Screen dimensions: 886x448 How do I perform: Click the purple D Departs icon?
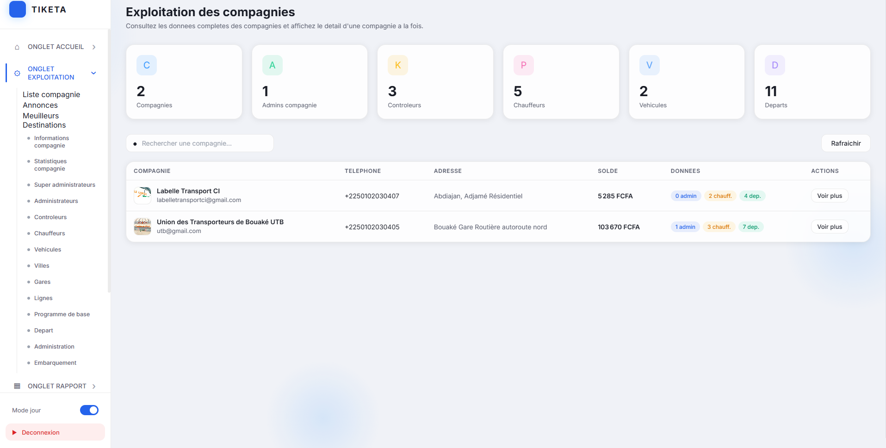(x=775, y=65)
